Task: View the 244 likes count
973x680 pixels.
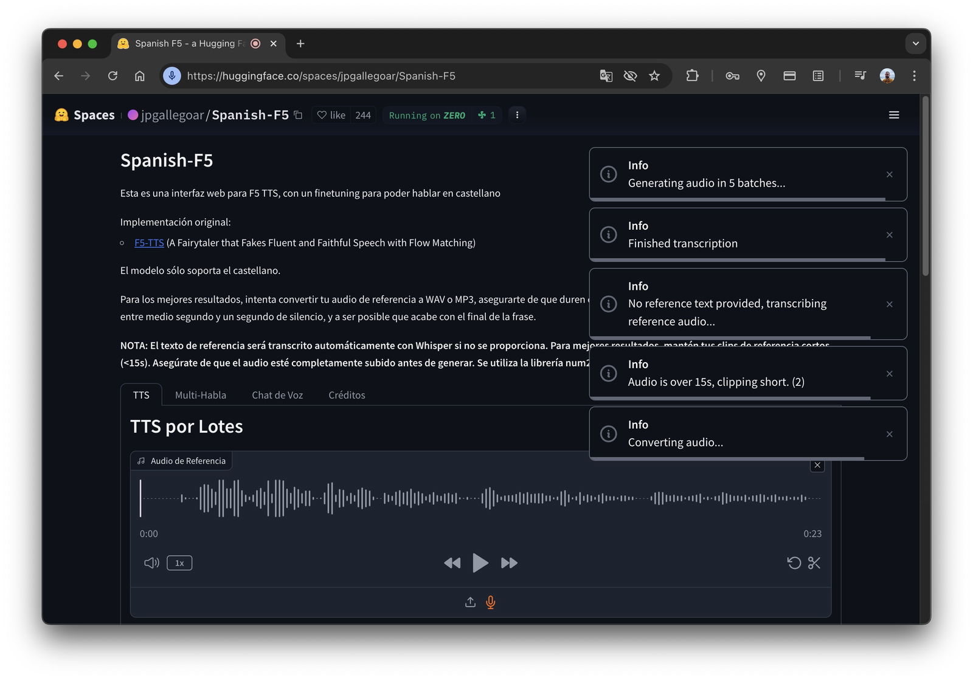Action: [x=363, y=115]
